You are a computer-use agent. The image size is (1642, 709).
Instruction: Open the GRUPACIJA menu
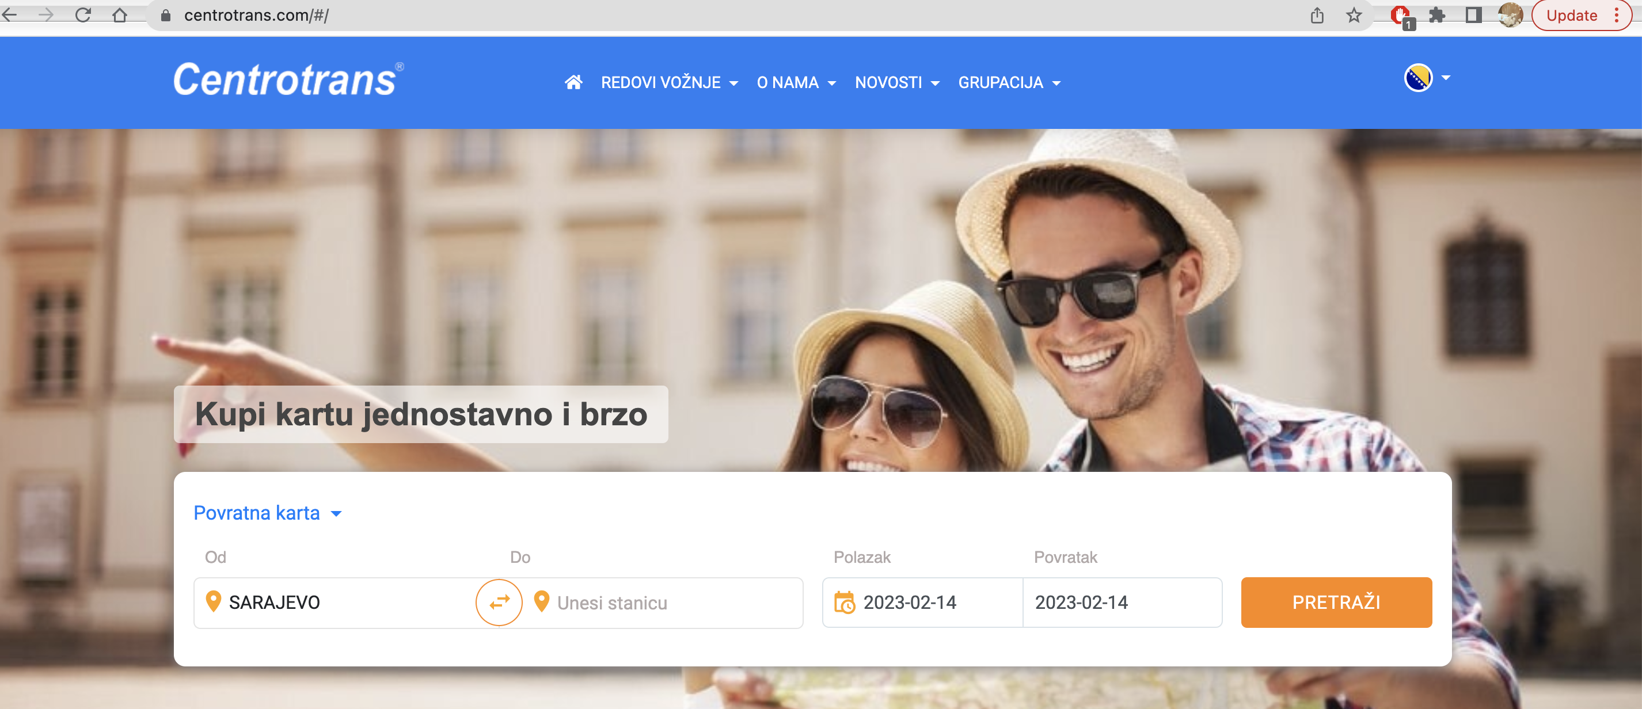click(x=1009, y=83)
